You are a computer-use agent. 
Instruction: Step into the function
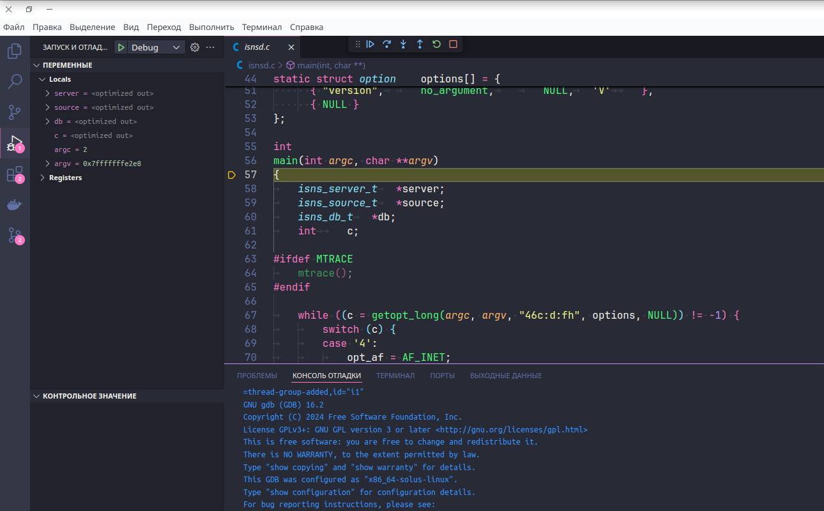(x=404, y=44)
